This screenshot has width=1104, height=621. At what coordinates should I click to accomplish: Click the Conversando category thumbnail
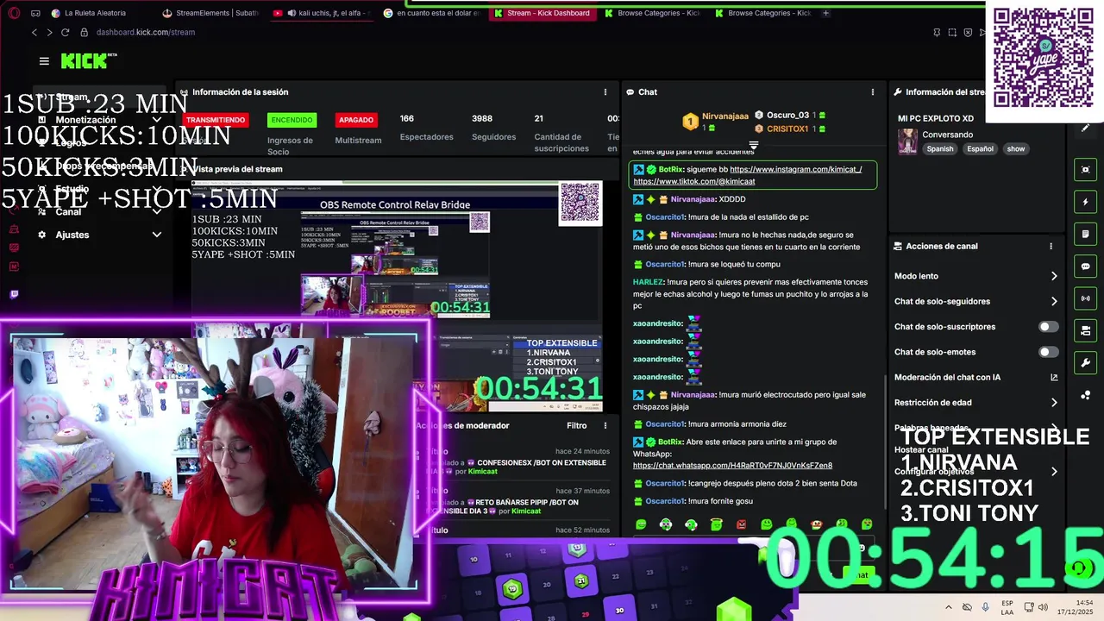click(x=907, y=141)
